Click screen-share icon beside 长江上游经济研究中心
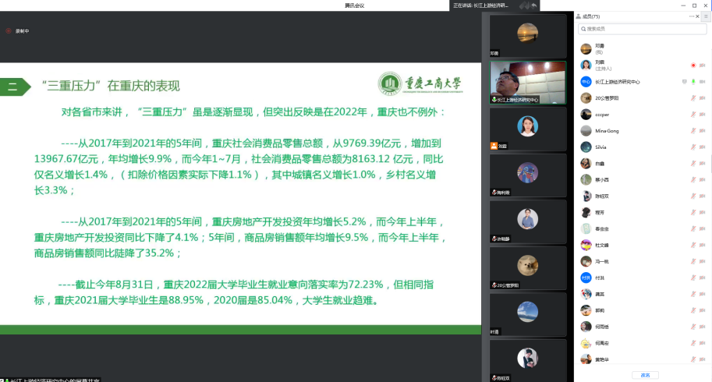This screenshot has height=382, width=712. coord(684,81)
